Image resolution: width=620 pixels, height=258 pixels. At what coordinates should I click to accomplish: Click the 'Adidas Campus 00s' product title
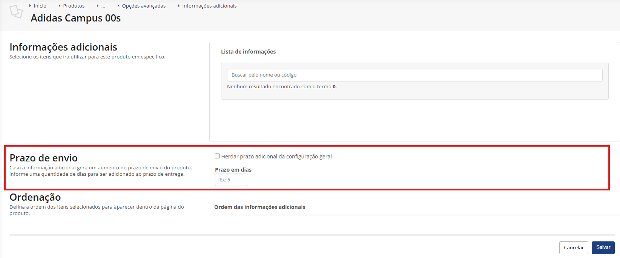click(76, 18)
